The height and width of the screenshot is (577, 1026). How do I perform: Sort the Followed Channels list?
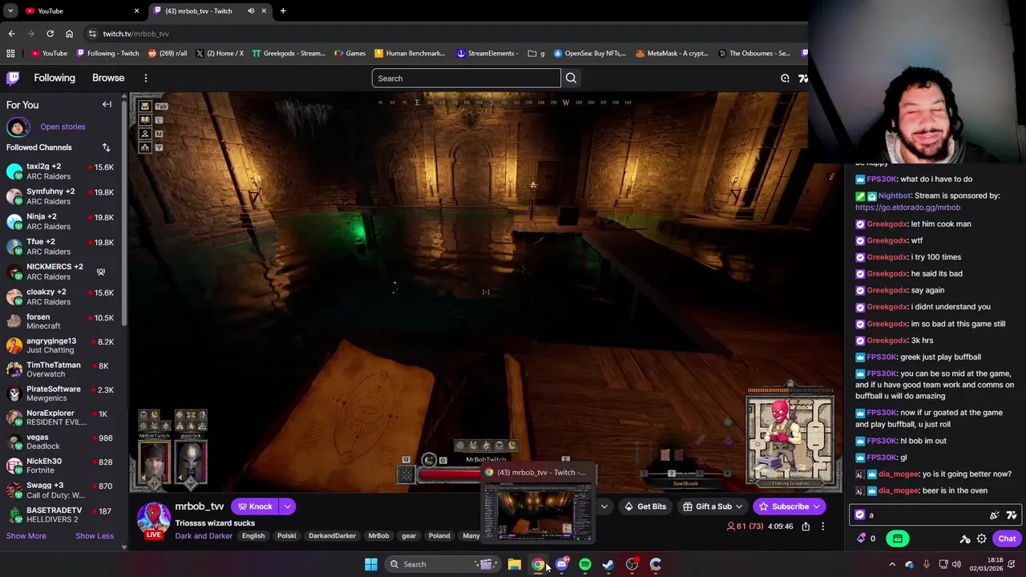(106, 147)
